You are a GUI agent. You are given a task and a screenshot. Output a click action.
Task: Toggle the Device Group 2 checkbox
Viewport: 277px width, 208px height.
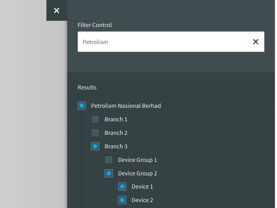point(109,173)
